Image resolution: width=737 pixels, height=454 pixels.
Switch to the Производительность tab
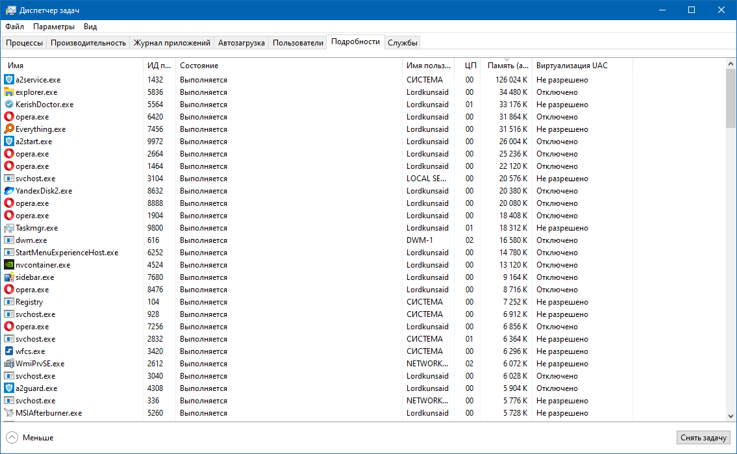tap(88, 43)
